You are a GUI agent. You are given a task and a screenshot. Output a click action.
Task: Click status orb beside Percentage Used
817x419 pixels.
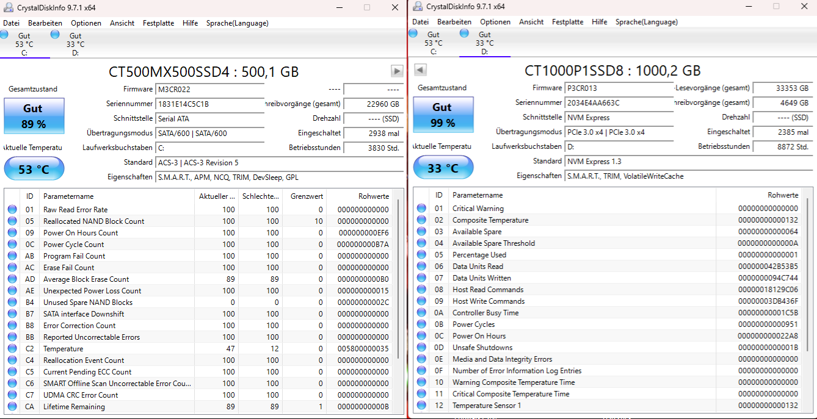[x=421, y=254]
